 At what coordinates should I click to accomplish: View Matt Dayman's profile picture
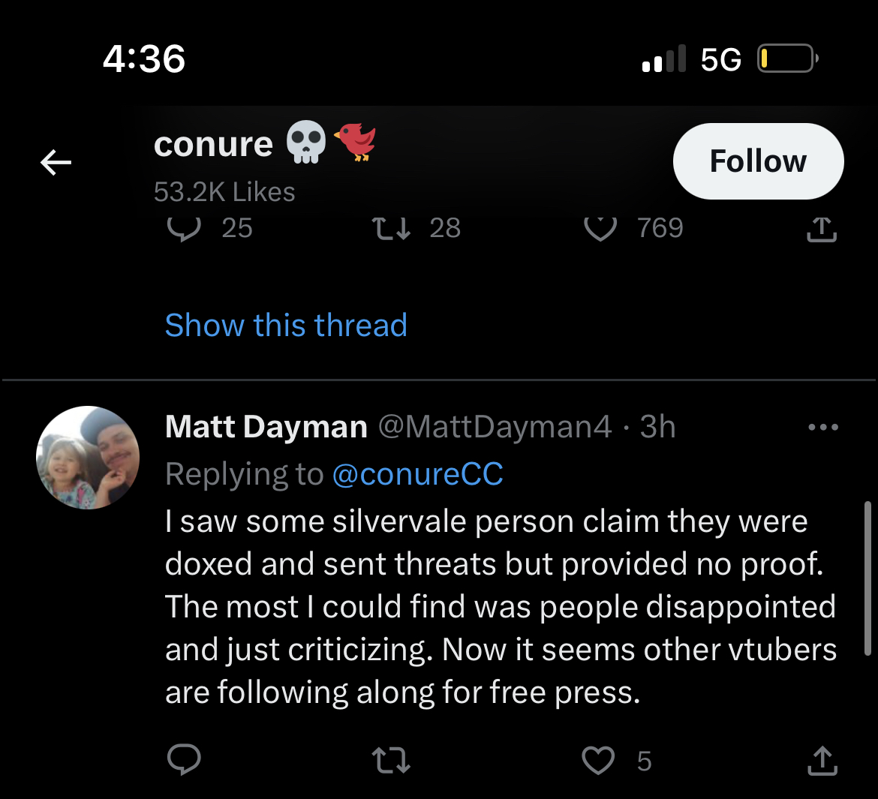coord(88,458)
